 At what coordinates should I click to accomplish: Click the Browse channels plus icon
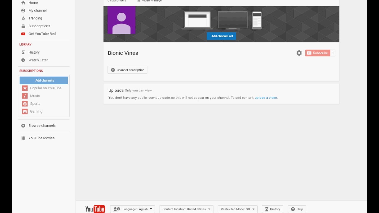(23, 125)
